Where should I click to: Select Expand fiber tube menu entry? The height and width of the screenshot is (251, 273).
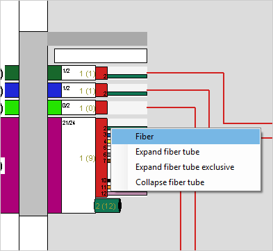point(185,152)
